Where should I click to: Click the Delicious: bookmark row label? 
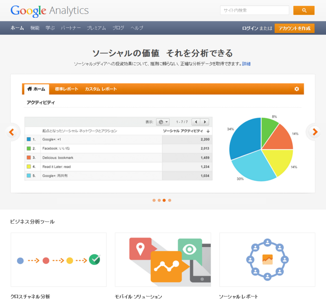[x=58, y=158]
